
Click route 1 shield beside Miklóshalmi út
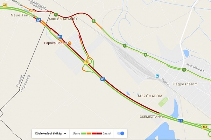[56, 15]
